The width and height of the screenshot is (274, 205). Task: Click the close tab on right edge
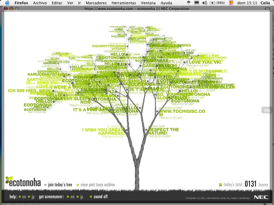click(x=267, y=110)
